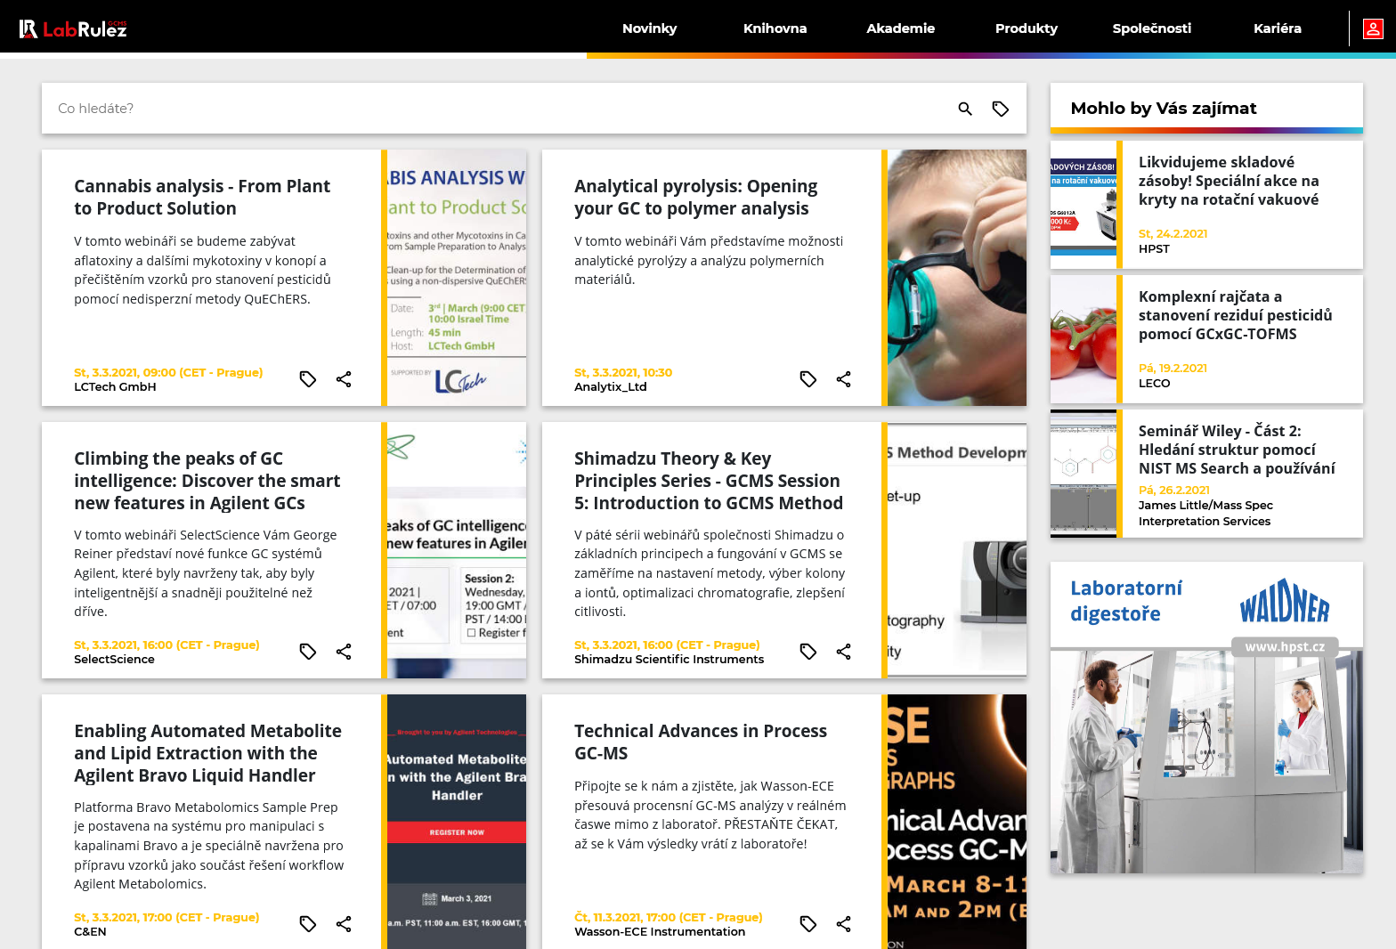
Task: Open the boy with goggles thumbnail
Action: pos(957,278)
